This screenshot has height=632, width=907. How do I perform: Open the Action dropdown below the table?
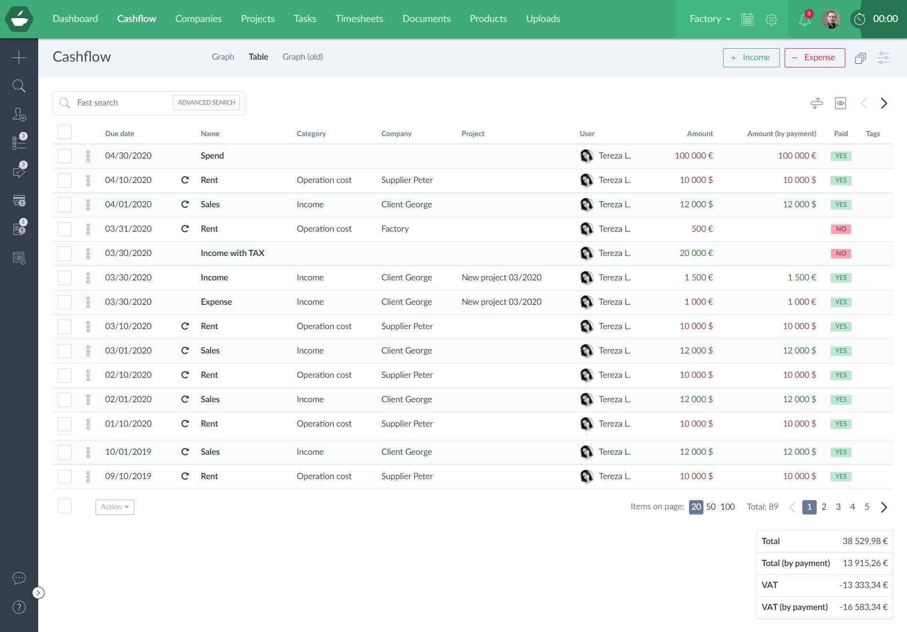[x=115, y=507]
